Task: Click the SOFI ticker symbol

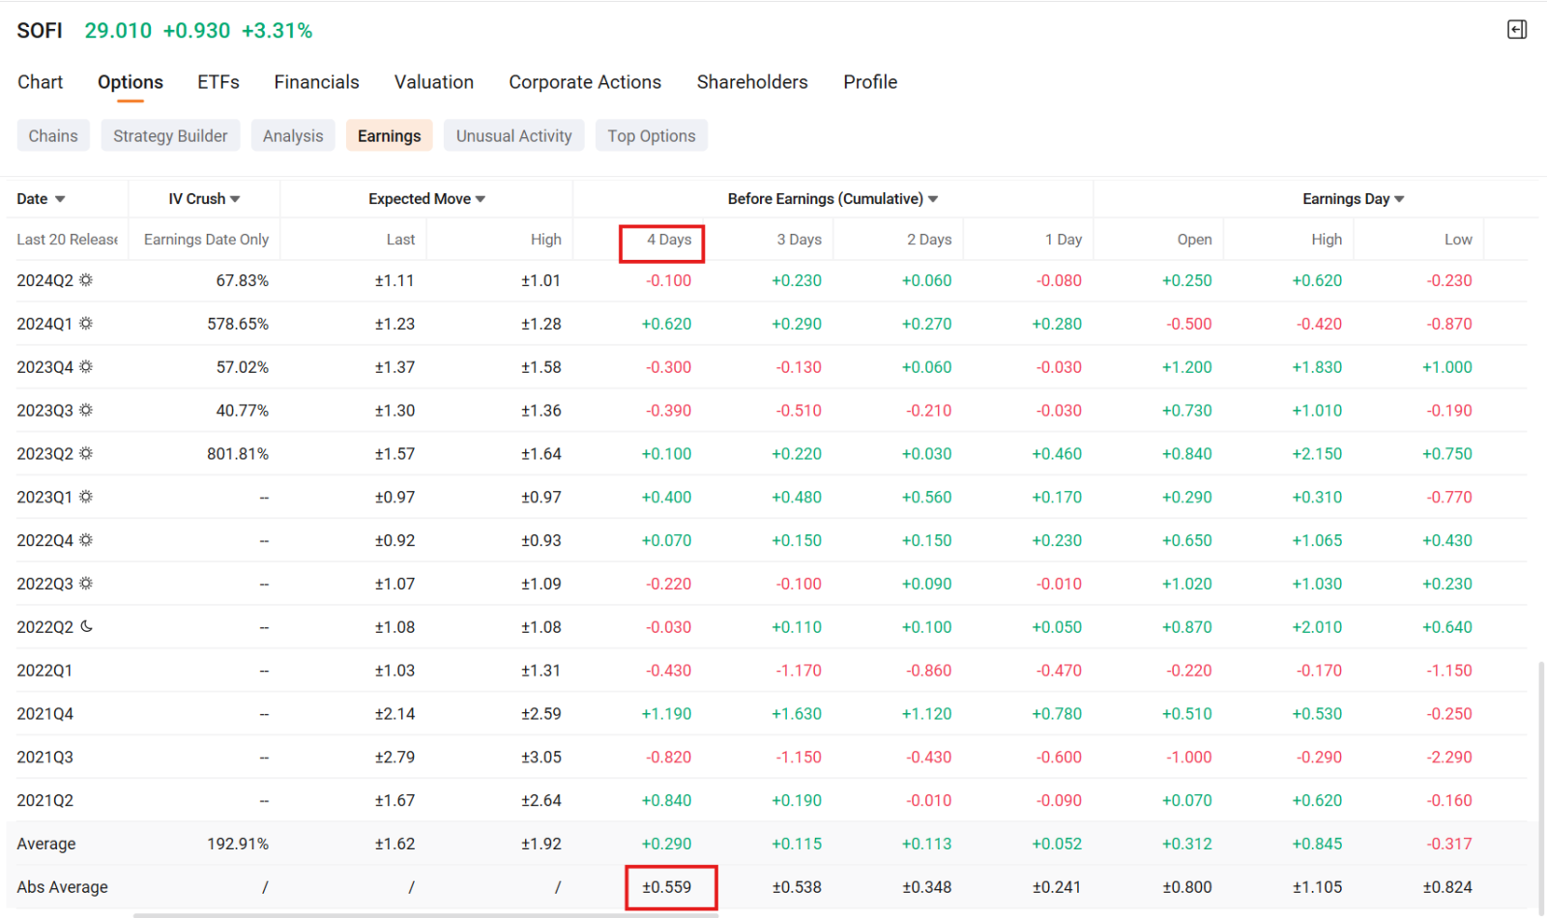Action: [40, 31]
